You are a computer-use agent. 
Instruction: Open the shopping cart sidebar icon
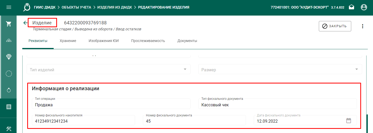tap(9, 24)
